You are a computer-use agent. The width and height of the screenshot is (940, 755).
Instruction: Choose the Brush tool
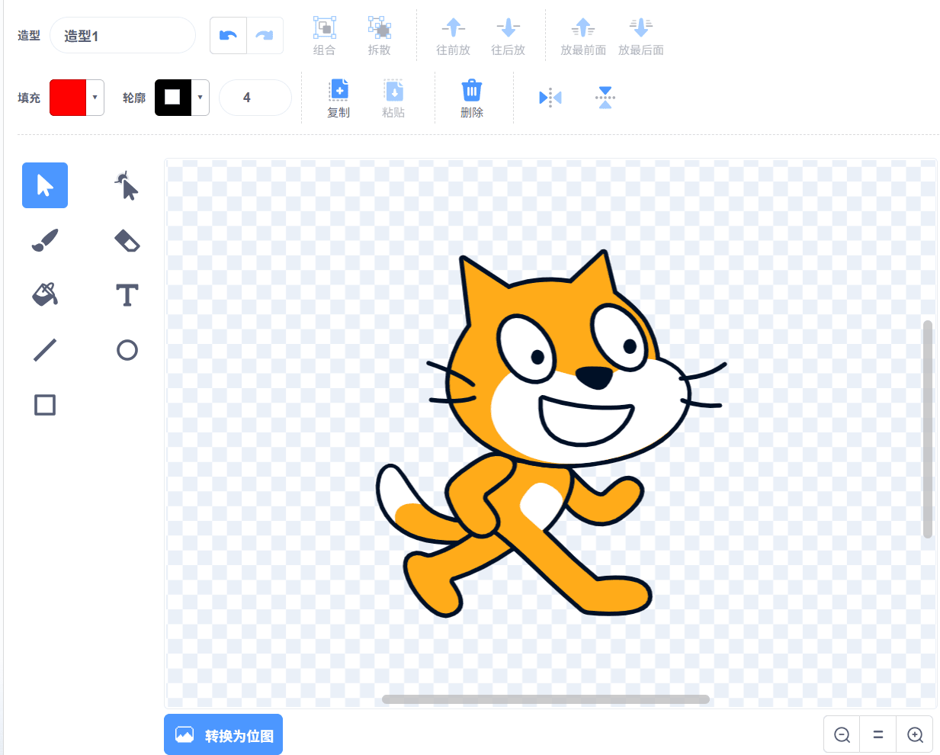45,240
